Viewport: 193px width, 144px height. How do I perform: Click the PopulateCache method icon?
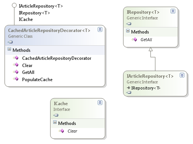(16, 79)
